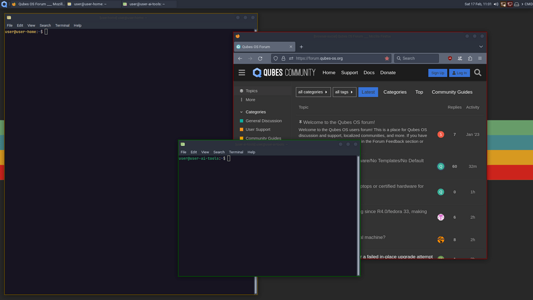The height and width of the screenshot is (300, 533).
Task: Open the Terminal menu in user-ai-tools terminal
Action: pos(236,152)
